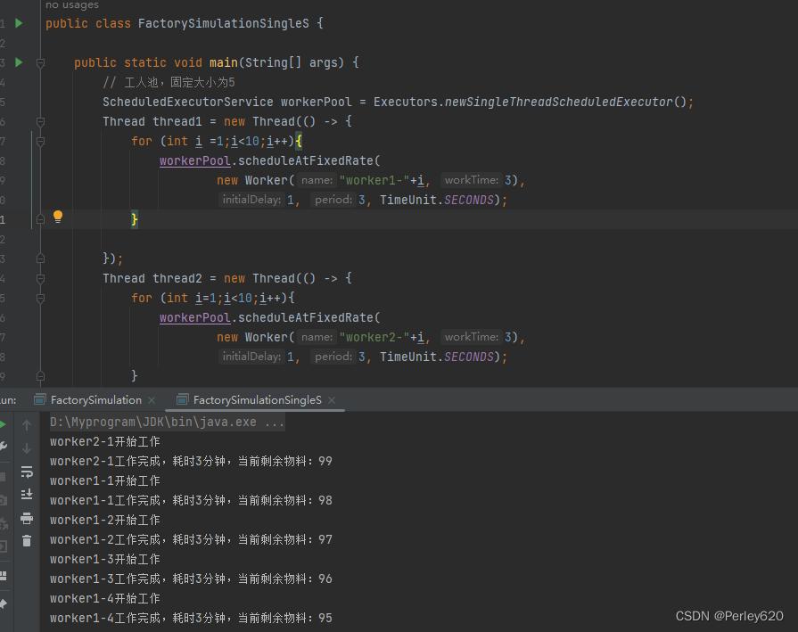Click the "worker2-" string literal
This screenshot has width=798, height=632.
click(x=374, y=337)
